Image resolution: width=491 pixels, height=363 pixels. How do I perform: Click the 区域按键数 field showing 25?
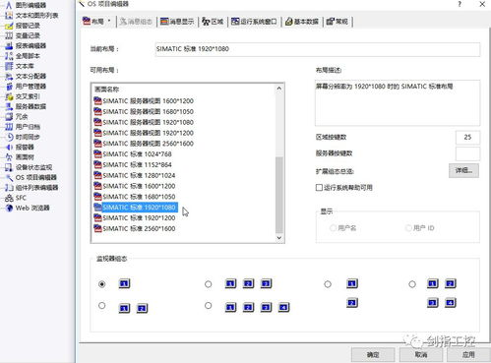467,137
